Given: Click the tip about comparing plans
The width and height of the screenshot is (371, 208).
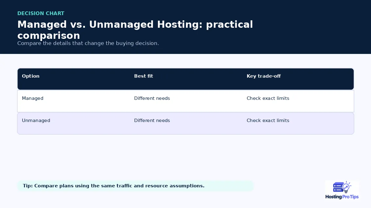Looking at the screenshot, I should coord(135,186).
